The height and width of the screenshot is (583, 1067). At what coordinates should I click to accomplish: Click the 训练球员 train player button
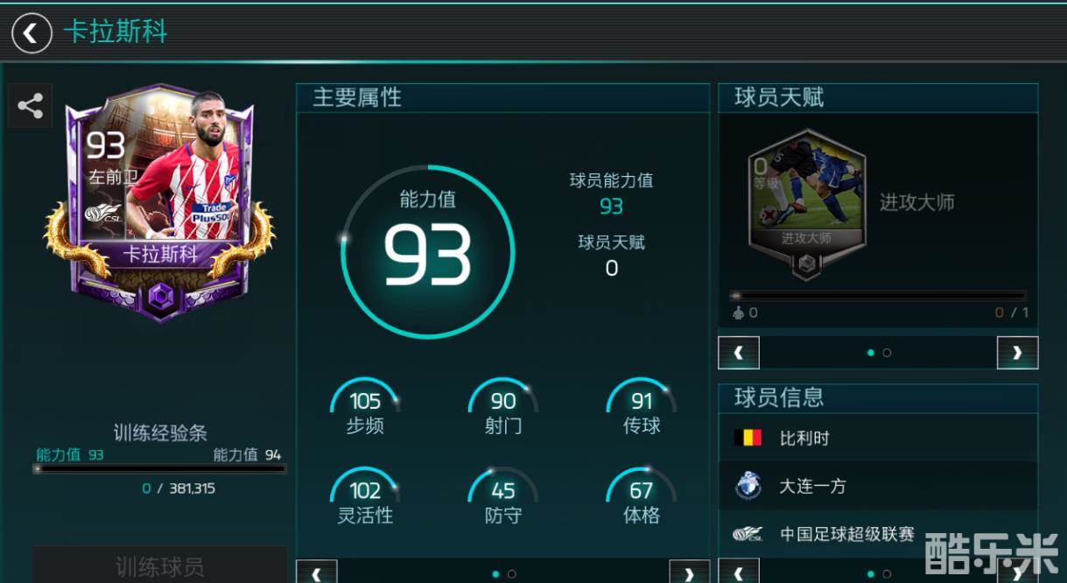click(160, 565)
